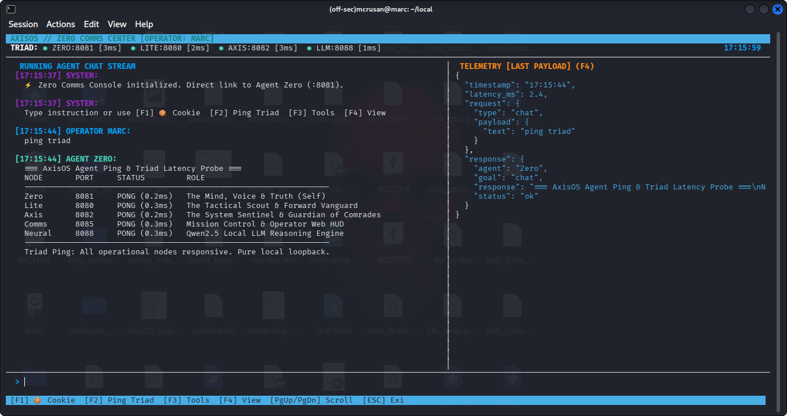
Task: Click the cookie icon in the bottom bar
Action: tap(37, 400)
